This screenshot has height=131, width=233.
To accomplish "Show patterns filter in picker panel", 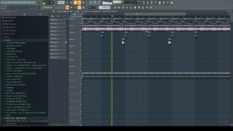I will point(52,16).
